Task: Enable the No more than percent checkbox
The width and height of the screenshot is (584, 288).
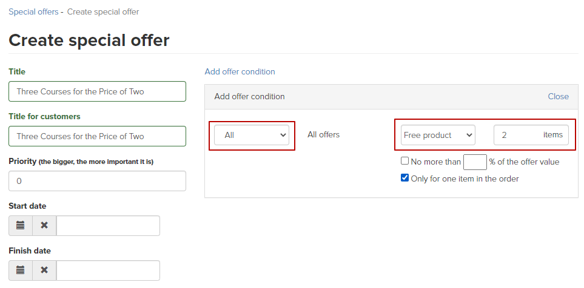Action: (x=404, y=161)
